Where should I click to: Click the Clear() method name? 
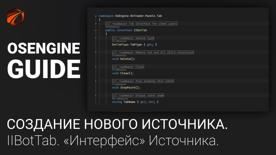click(x=124, y=73)
